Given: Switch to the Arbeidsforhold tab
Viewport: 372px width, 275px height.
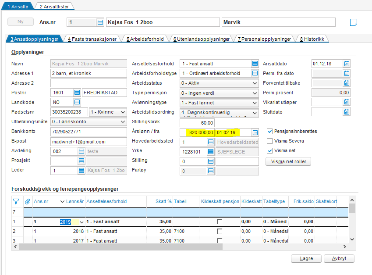Looking at the screenshot, I should point(145,39).
